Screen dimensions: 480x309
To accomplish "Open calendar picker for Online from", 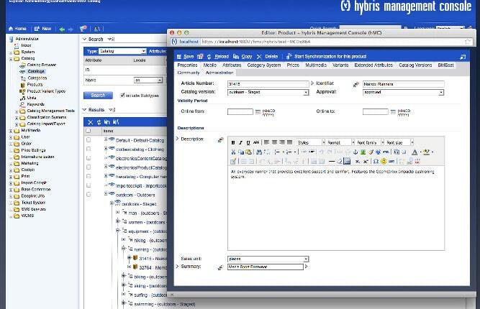I will click(258, 112).
